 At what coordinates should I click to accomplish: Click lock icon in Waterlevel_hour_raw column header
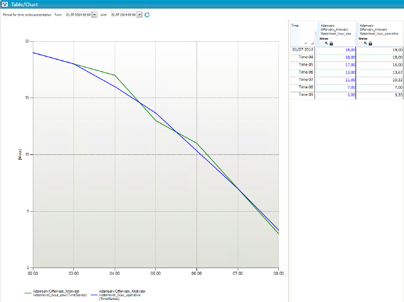coord(331,43)
